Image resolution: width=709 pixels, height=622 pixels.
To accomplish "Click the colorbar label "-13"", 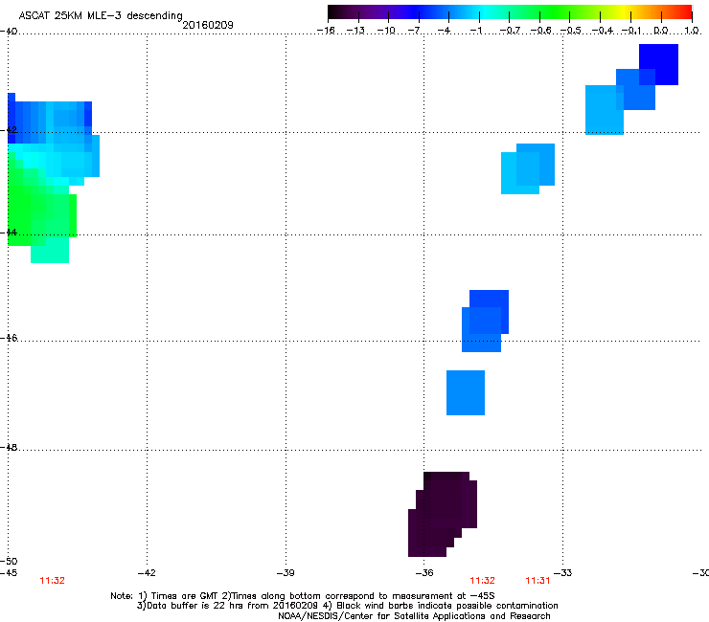I will [355, 31].
